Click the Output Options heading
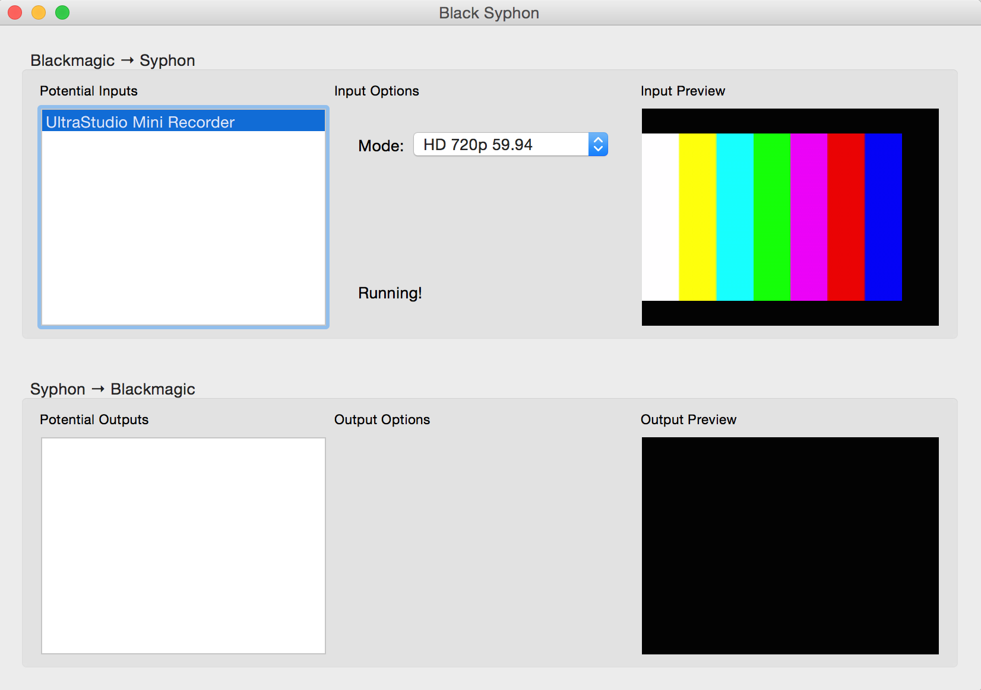This screenshot has height=690, width=981. click(x=382, y=419)
